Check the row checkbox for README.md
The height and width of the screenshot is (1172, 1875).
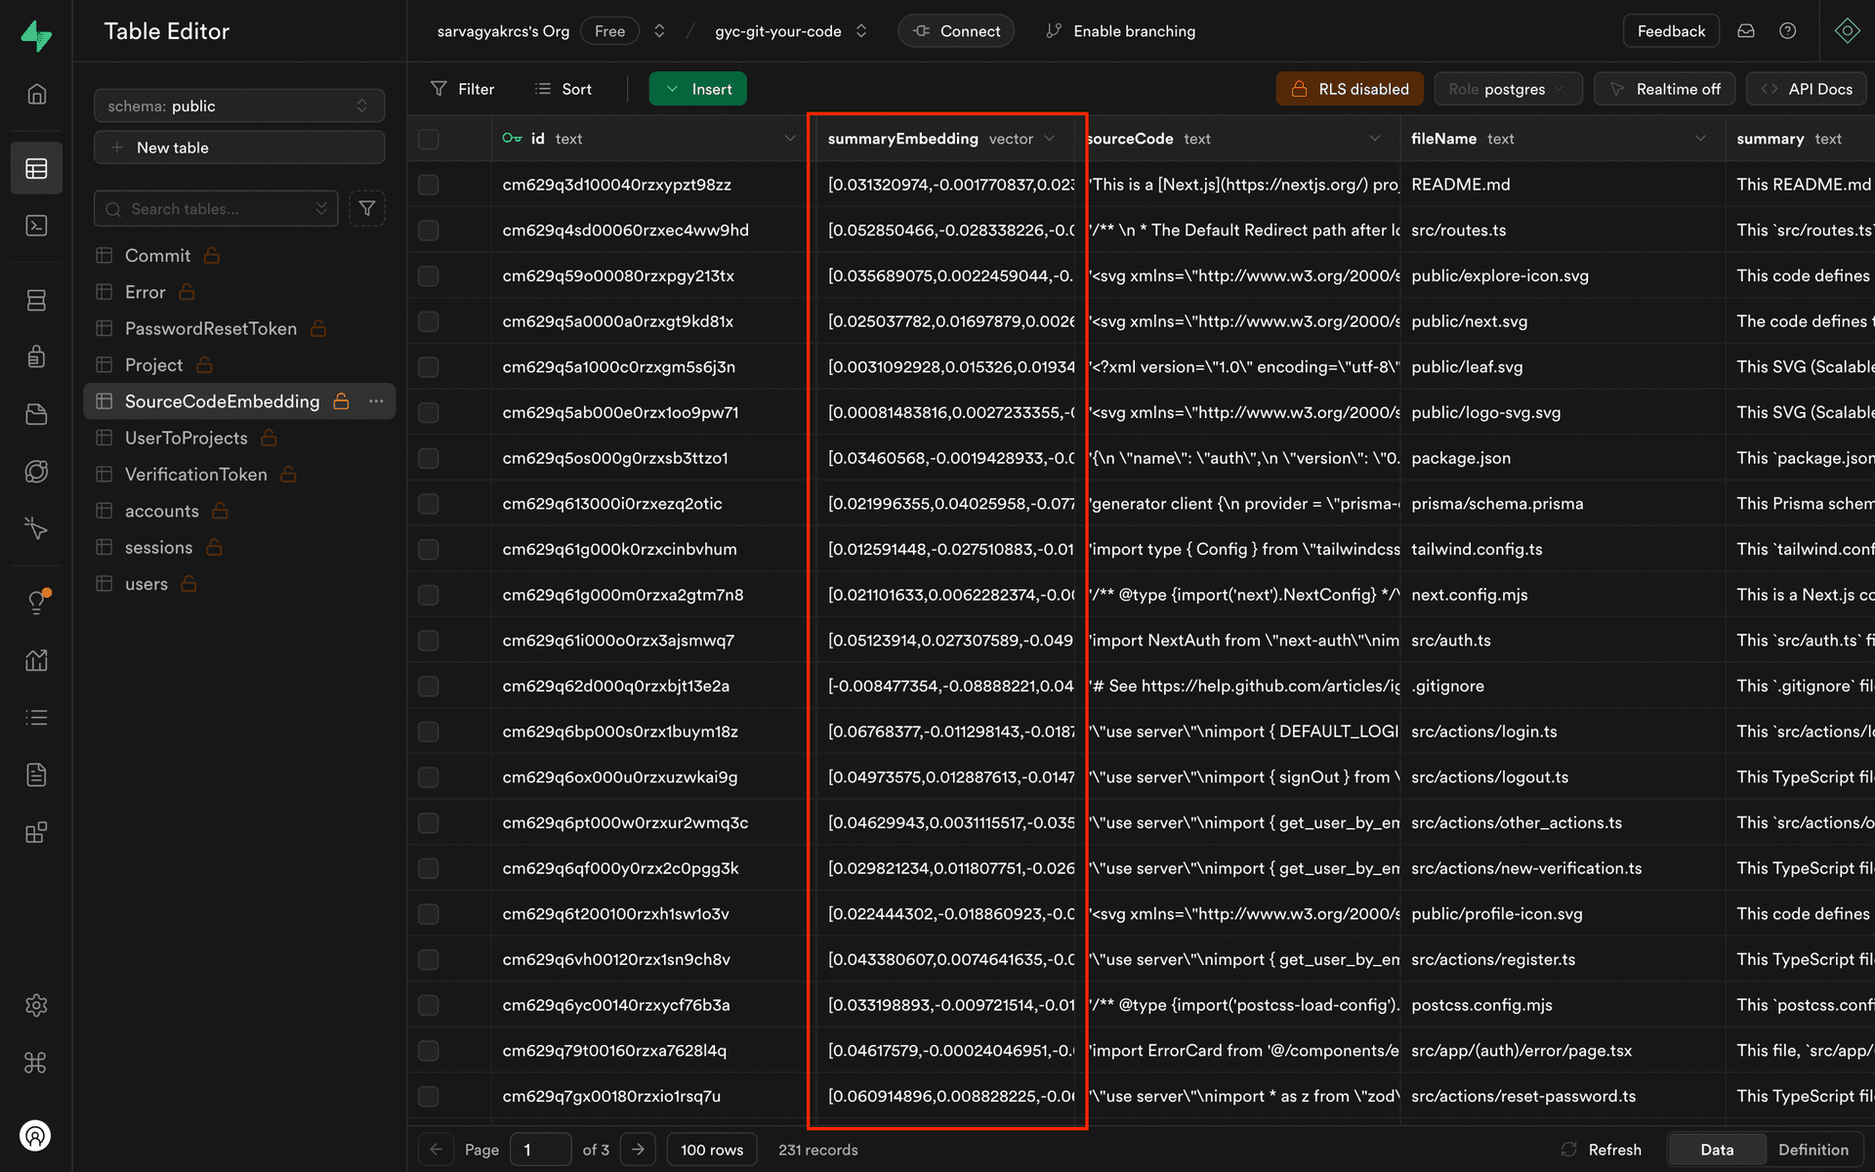pyautogui.click(x=429, y=185)
